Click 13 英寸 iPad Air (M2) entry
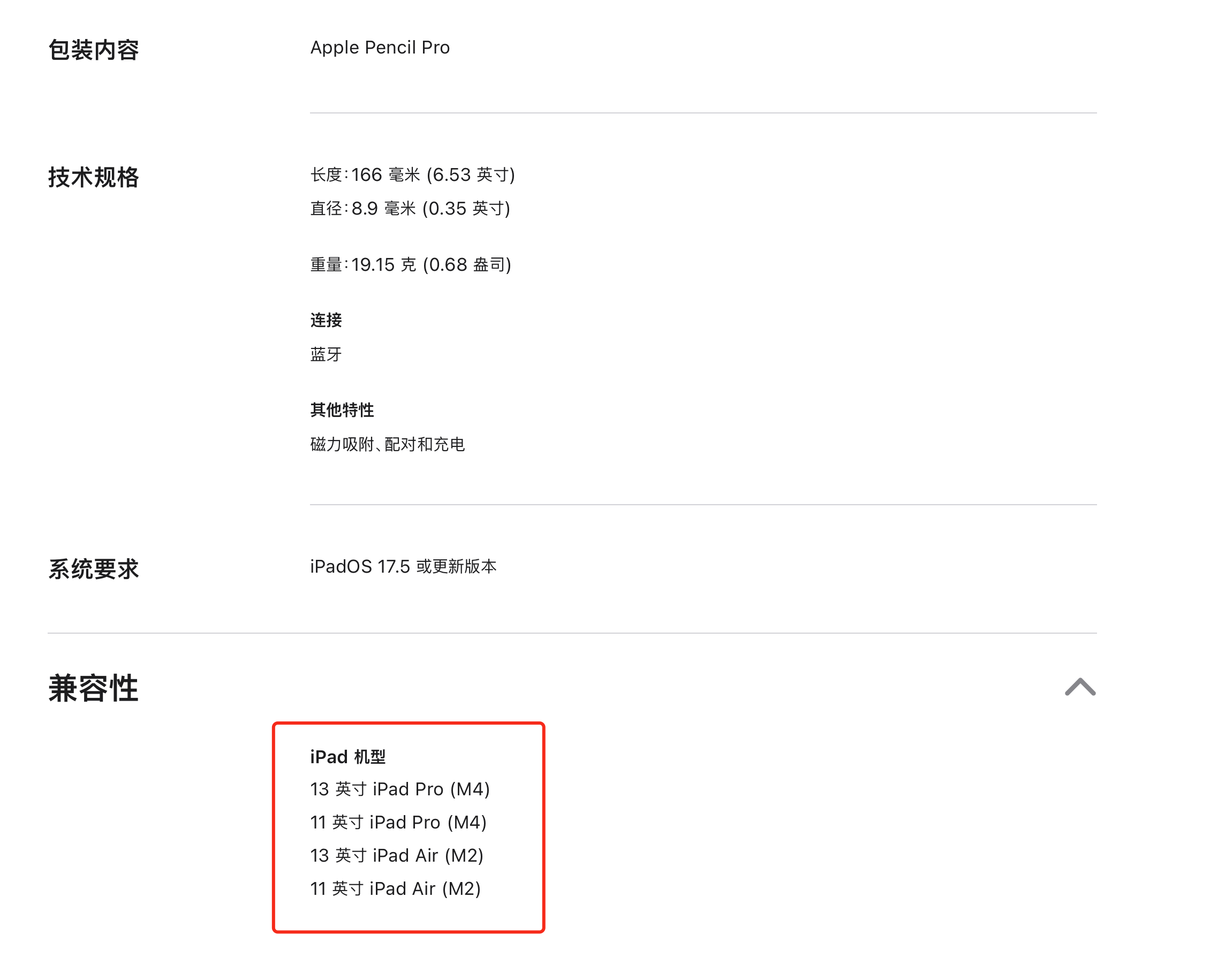This screenshot has width=1210, height=973. point(396,856)
